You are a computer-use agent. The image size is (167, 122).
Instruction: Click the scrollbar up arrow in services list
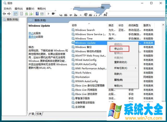point(163,25)
